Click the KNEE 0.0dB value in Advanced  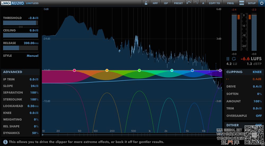click(x=34, y=113)
